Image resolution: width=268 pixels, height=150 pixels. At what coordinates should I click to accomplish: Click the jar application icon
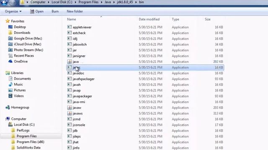pos(70,50)
